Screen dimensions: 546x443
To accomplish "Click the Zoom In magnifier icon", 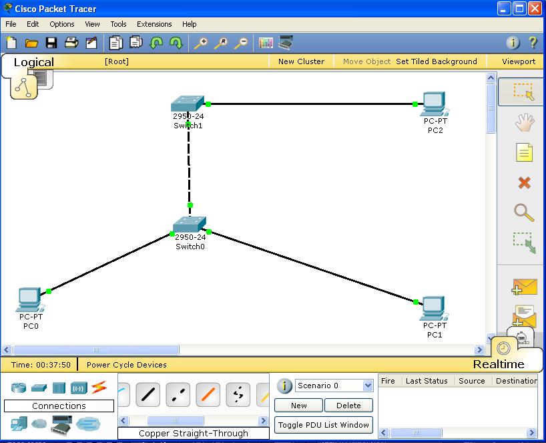I will coord(201,43).
